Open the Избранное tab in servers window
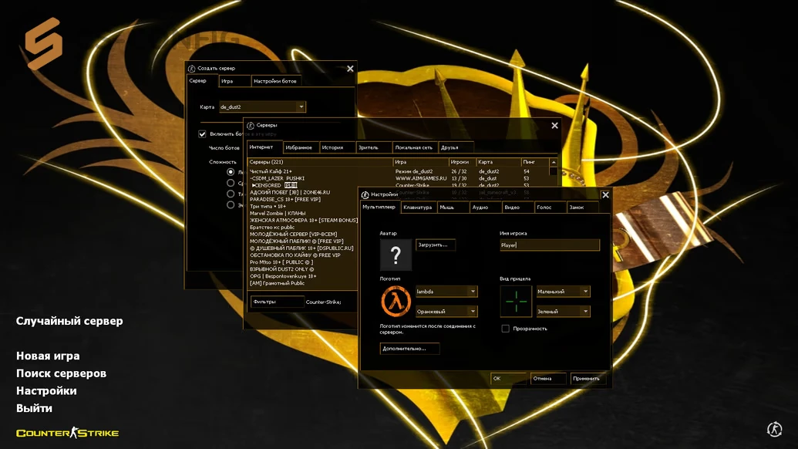This screenshot has height=449, width=798. click(298, 147)
